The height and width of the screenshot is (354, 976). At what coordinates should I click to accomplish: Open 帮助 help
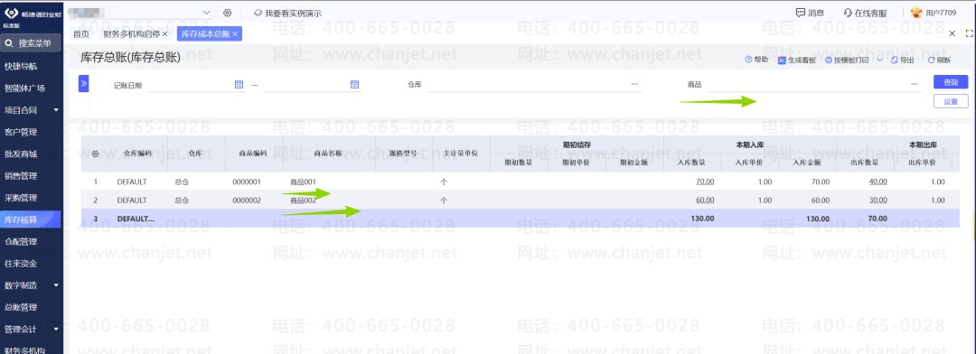pos(756,60)
